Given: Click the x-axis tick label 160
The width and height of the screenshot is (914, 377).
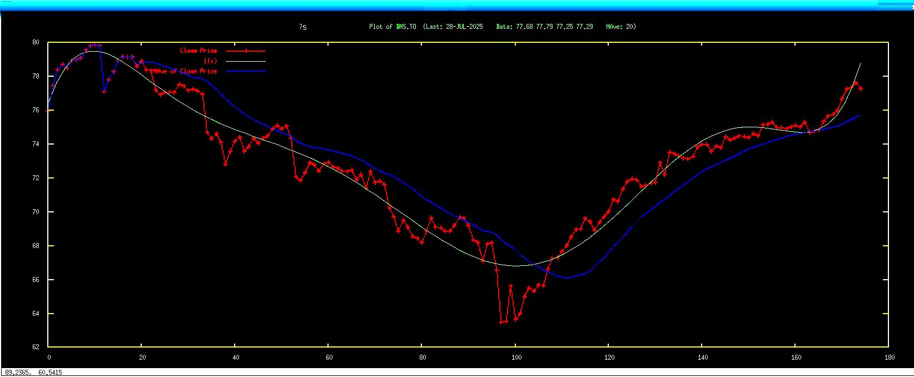Looking at the screenshot, I should 796,358.
